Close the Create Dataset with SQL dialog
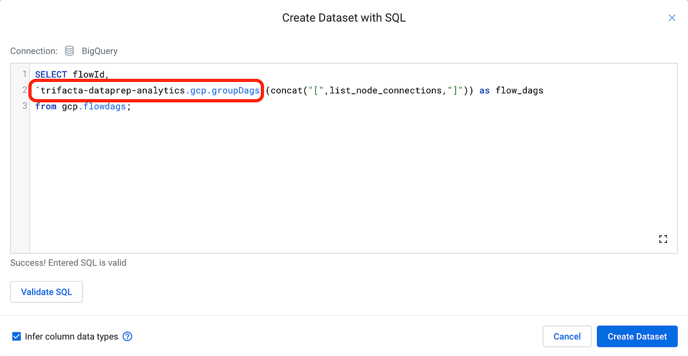The height and width of the screenshot is (356, 688). click(671, 18)
